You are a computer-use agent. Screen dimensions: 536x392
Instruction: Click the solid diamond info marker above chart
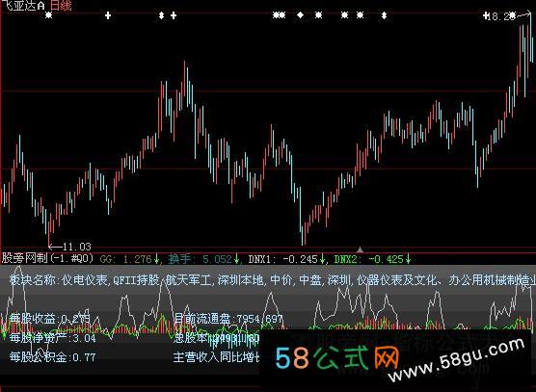pyautogui.click(x=300, y=15)
